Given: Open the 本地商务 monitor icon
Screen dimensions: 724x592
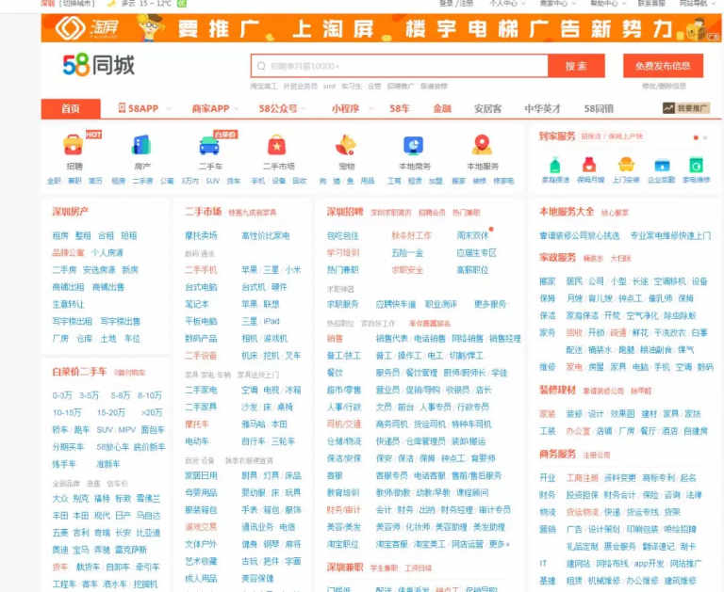Looking at the screenshot, I should coord(414,145).
